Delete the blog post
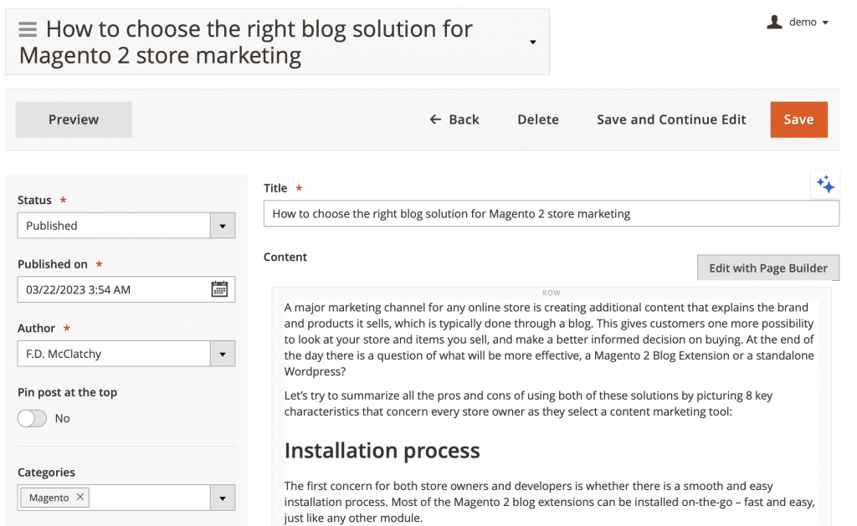The width and height of the screenshot is (857, 526). pos(537,119)
